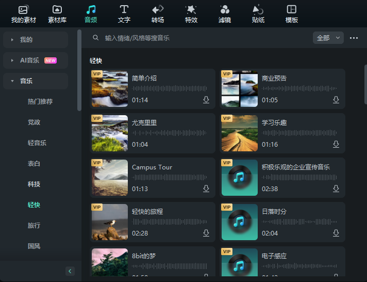Open the 文字 text tool icon
The image size is (367, 282).
point(124,10)
